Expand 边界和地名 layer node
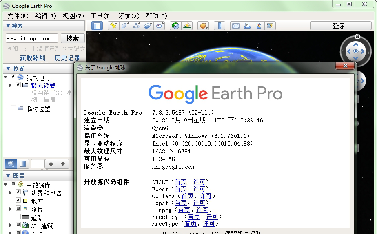377x243 pixels. coord(10,192)
